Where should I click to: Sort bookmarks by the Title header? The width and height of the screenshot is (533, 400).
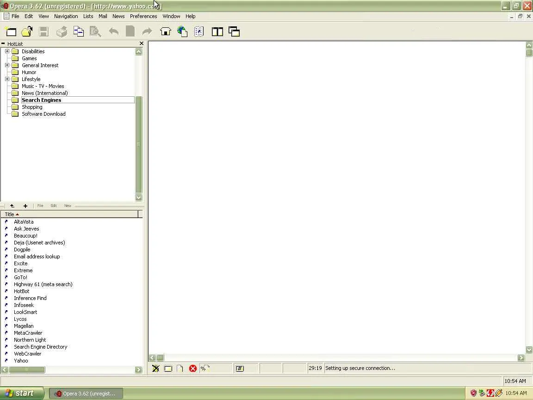[70, 214]
